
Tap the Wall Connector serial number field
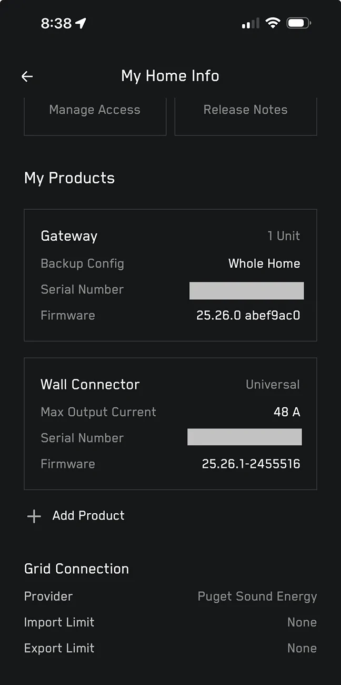click(245, 437)
